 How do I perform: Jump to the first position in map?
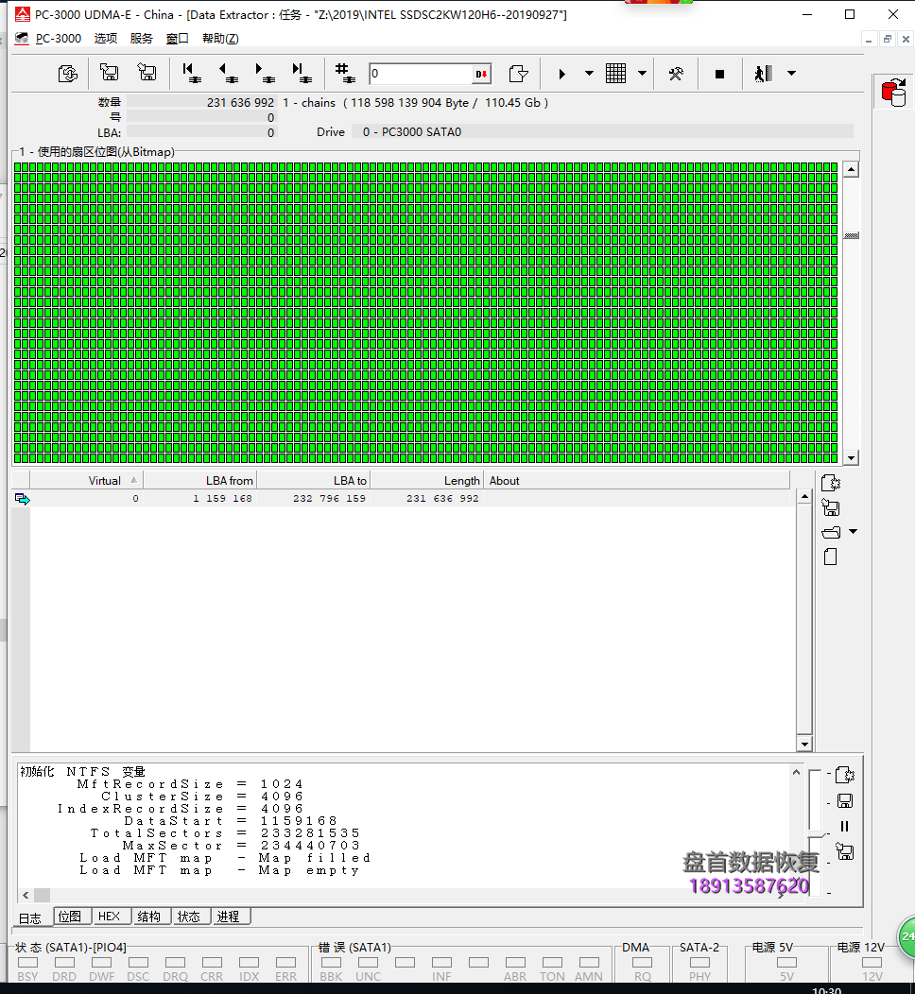click(191, 74)
